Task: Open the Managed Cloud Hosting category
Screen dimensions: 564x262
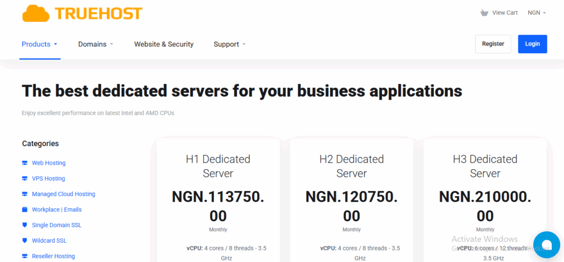Action: pos(63,194)
